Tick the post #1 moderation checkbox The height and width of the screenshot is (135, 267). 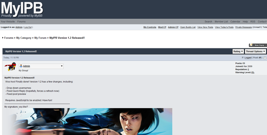(265, 58)
